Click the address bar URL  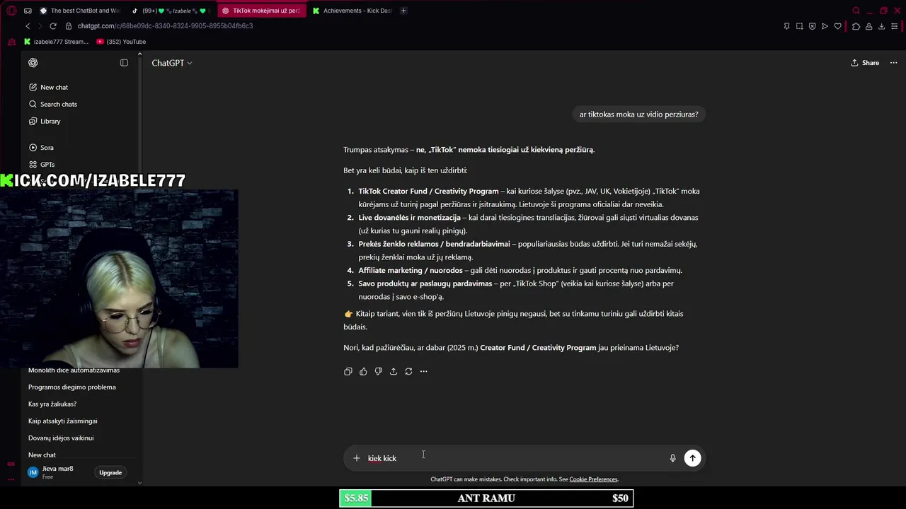(x=165, y=26)
